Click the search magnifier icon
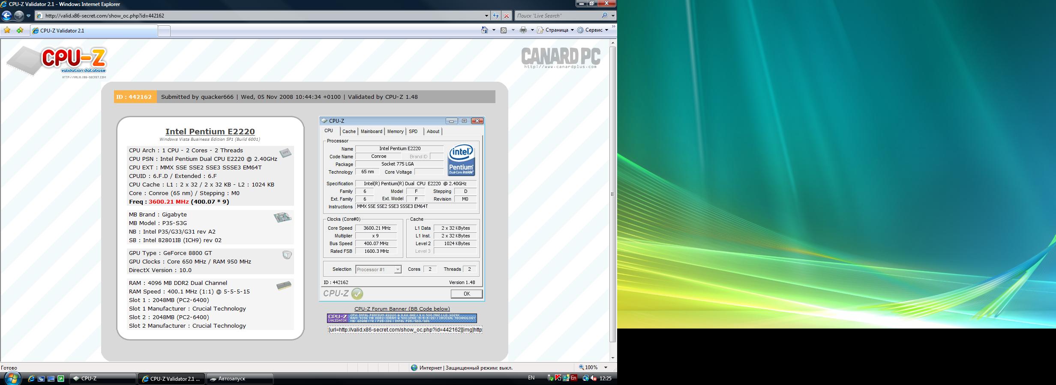1056x385 pixels. pos(604,15)
